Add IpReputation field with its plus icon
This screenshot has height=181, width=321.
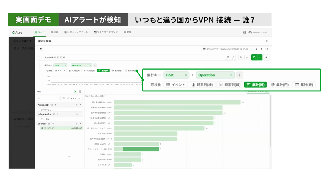pos(58,114)
